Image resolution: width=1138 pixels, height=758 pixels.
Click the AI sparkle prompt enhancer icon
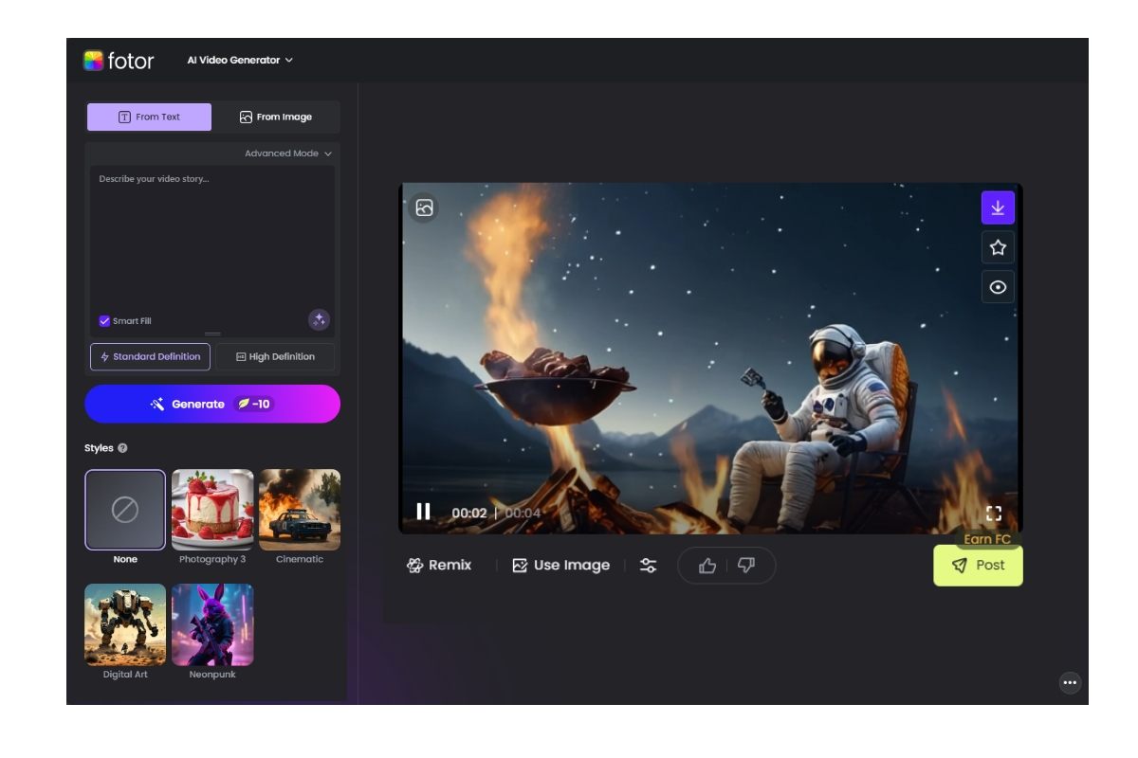click(320, 319)
